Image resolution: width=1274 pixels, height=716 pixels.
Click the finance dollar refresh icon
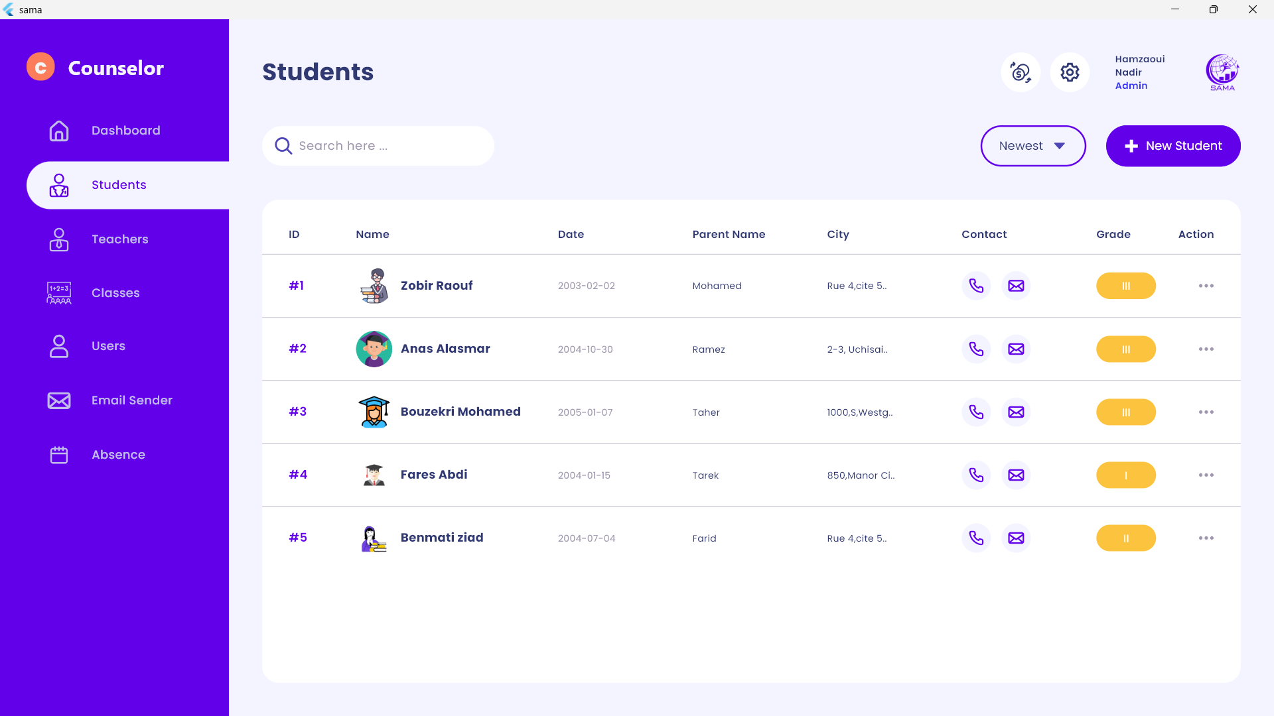[1021, 72]
